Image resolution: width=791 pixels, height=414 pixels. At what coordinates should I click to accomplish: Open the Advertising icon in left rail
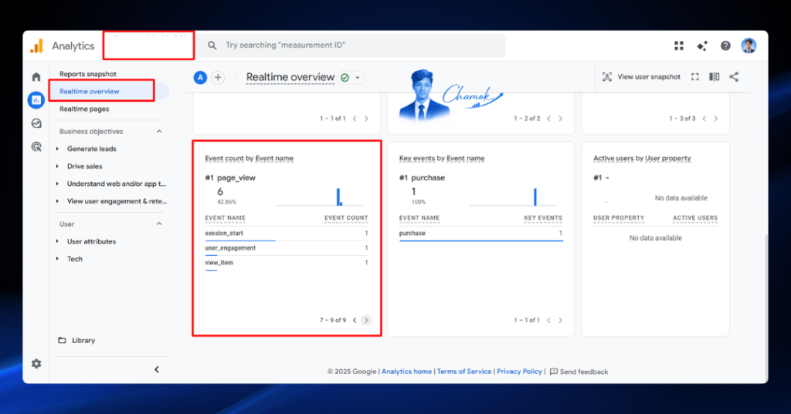pos(36,146)
